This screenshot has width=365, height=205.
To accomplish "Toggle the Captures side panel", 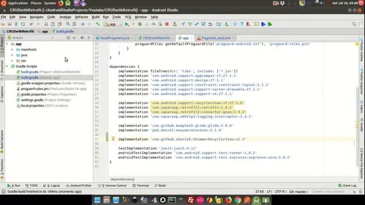I will tap(2, 95).
